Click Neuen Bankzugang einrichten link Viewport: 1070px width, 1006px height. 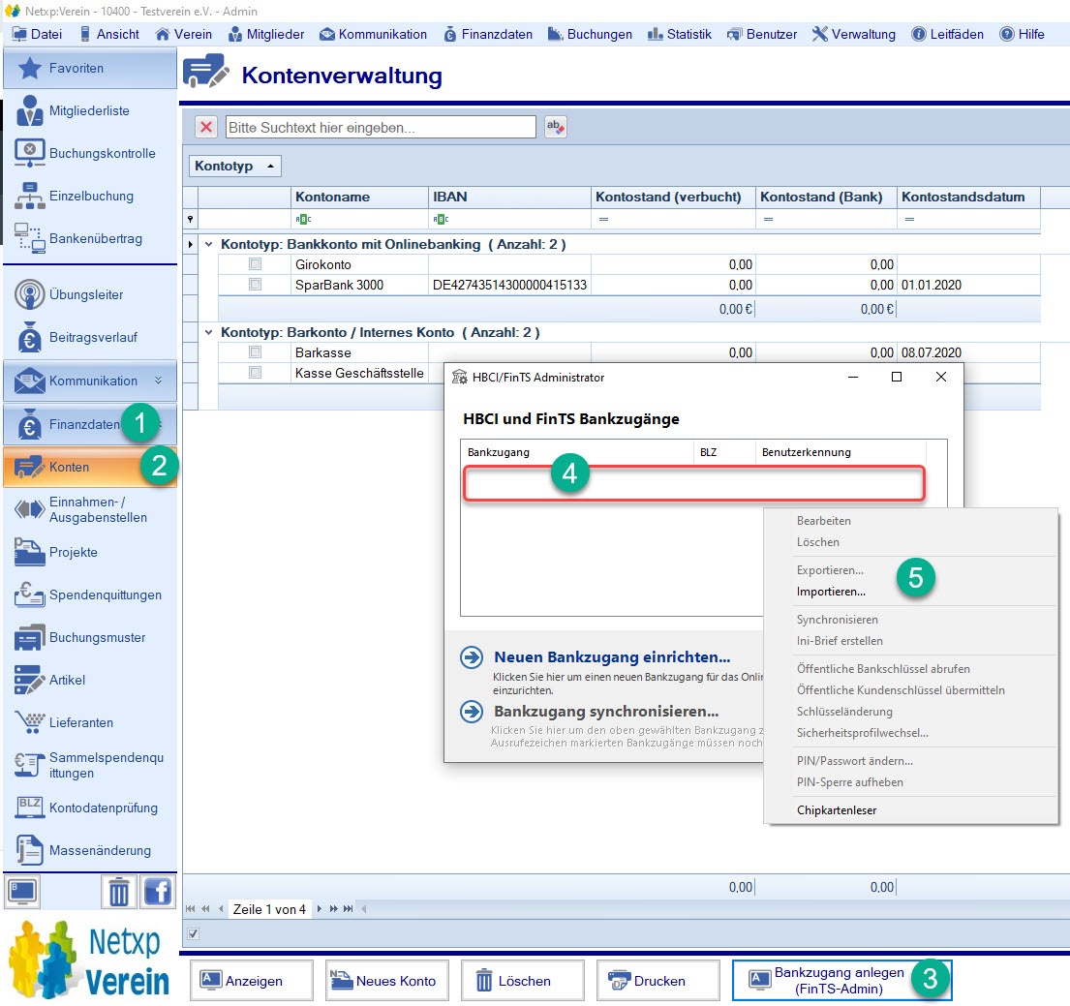(x=611, y=657)
